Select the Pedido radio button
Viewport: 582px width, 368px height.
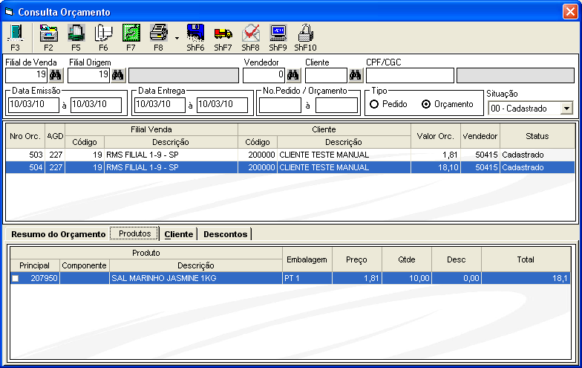(x=374, y=104)
